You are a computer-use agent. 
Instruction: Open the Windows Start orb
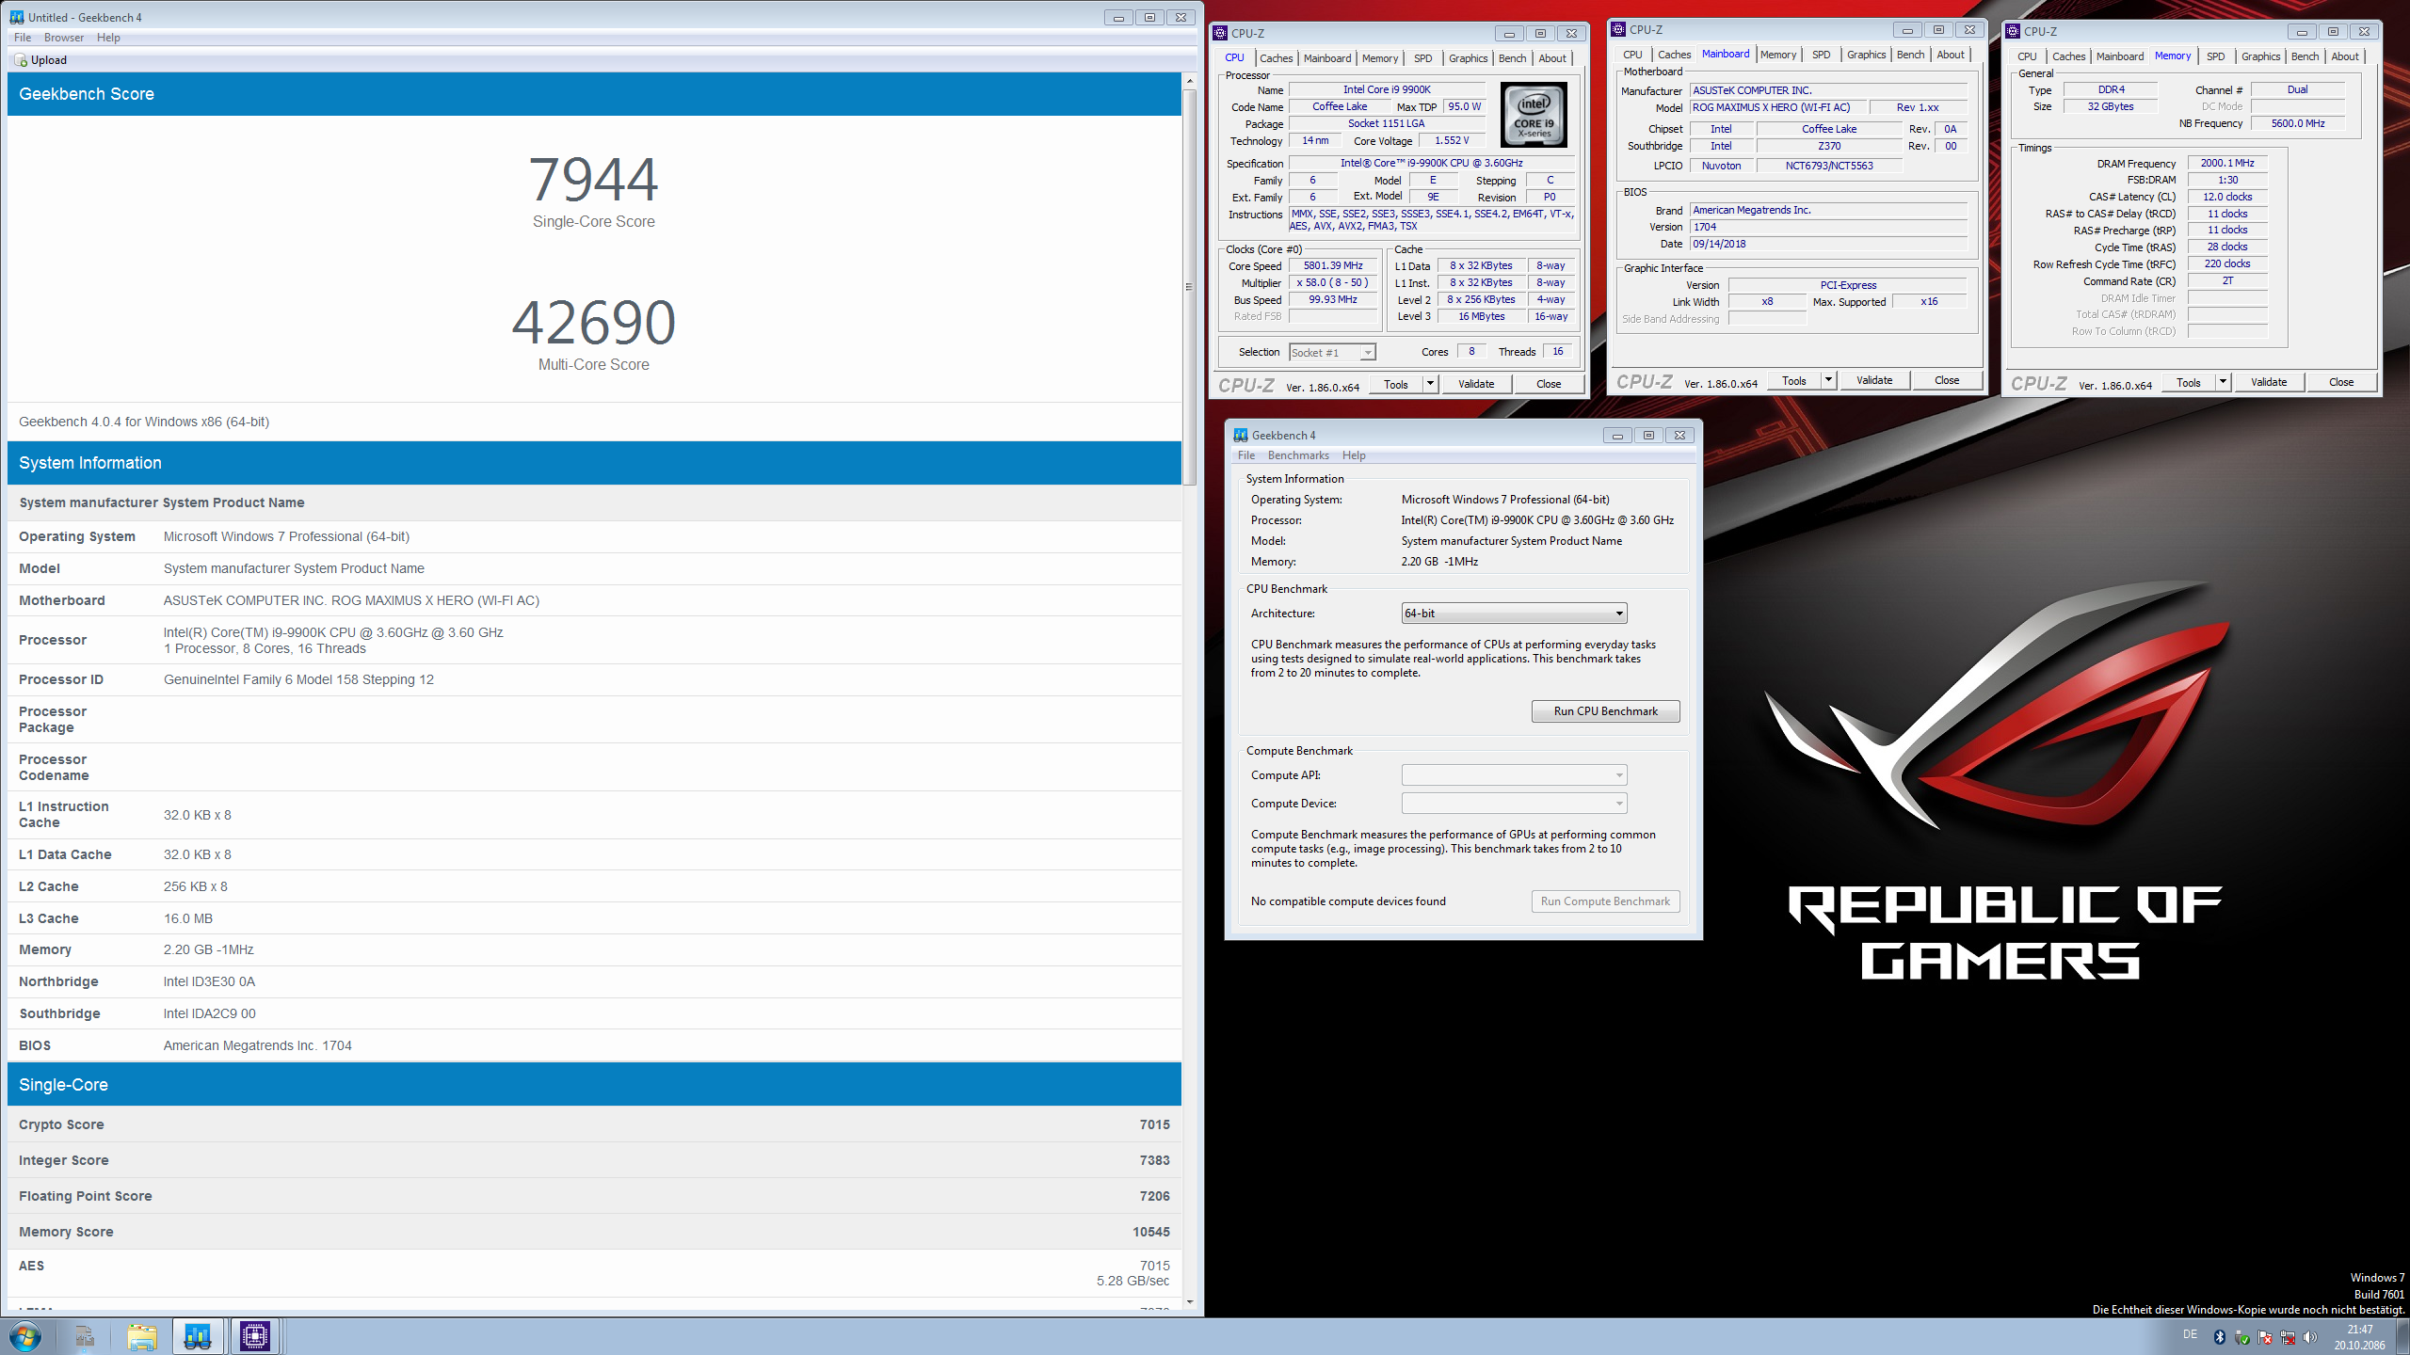pos(25,1336)
